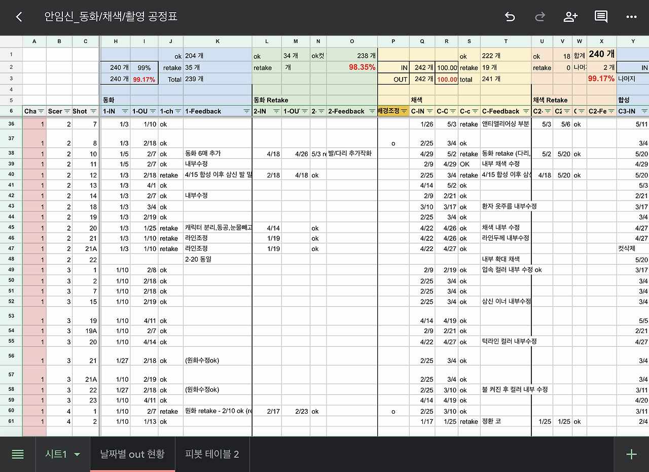This screenshot has height=472, width=649.
Task: Select the bold 240 개 total cell
Action: point(602,54)
